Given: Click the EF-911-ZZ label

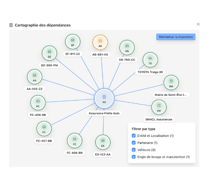Looking at the screenshot, I should tap(73, 54).
